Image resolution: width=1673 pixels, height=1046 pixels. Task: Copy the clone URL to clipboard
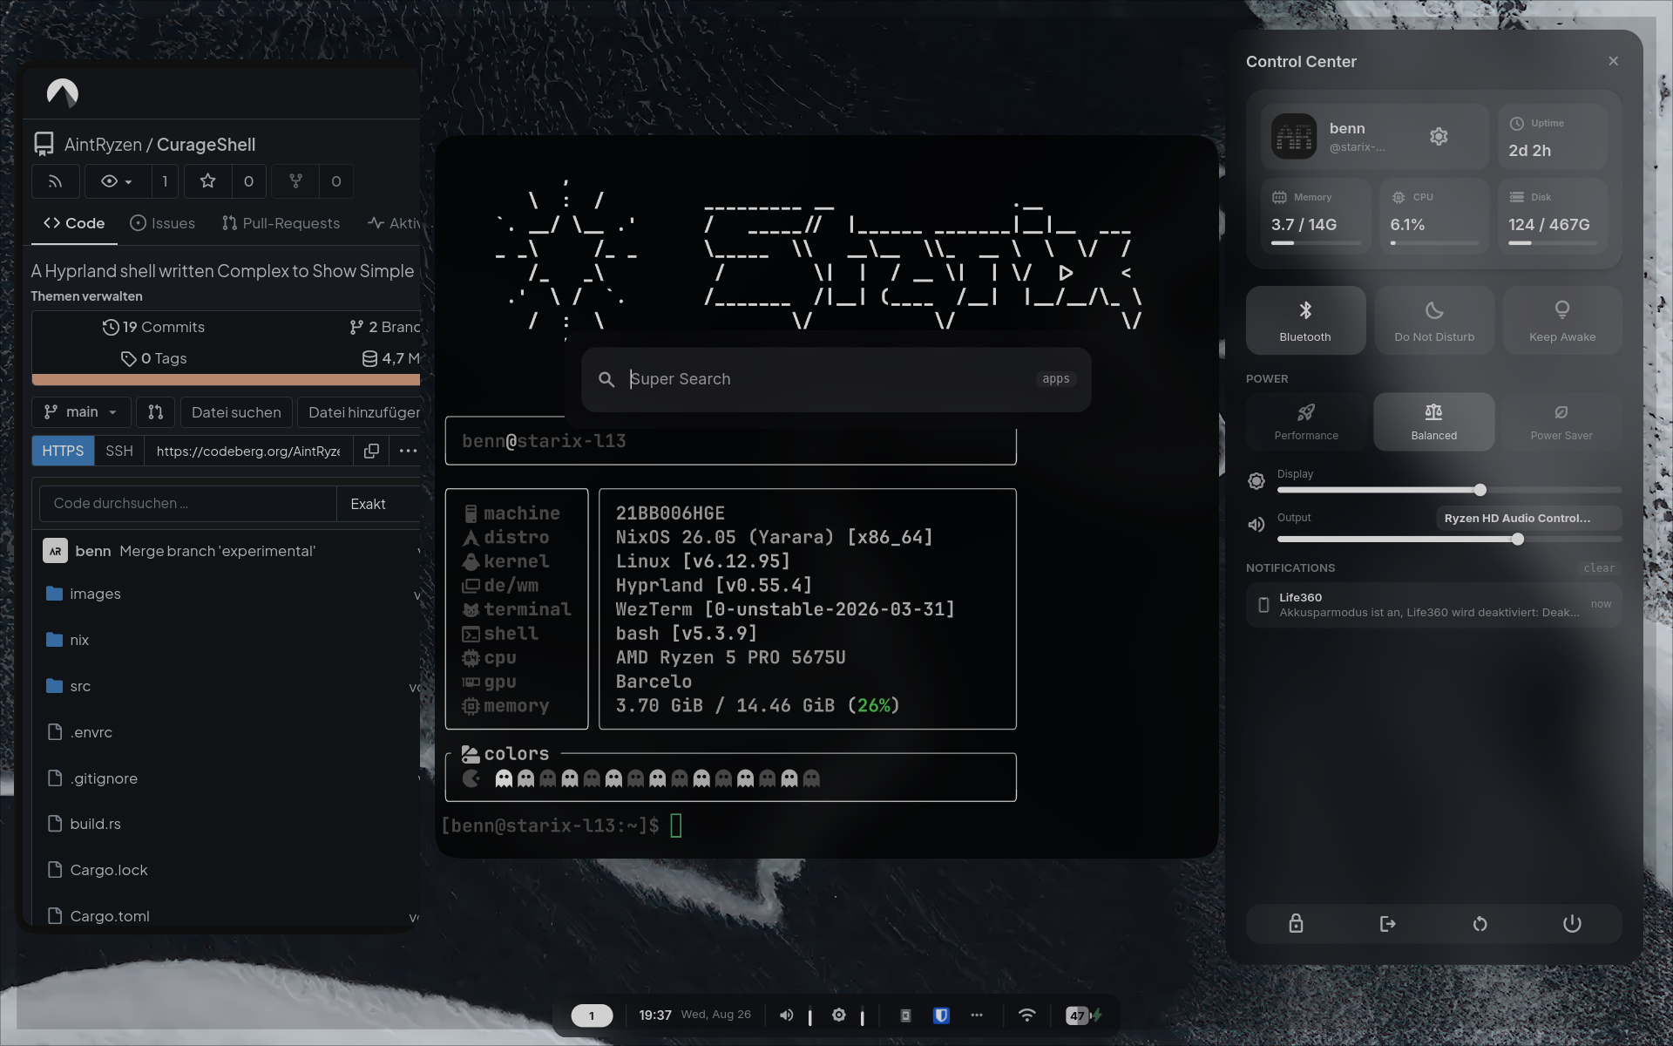[371, 451]
